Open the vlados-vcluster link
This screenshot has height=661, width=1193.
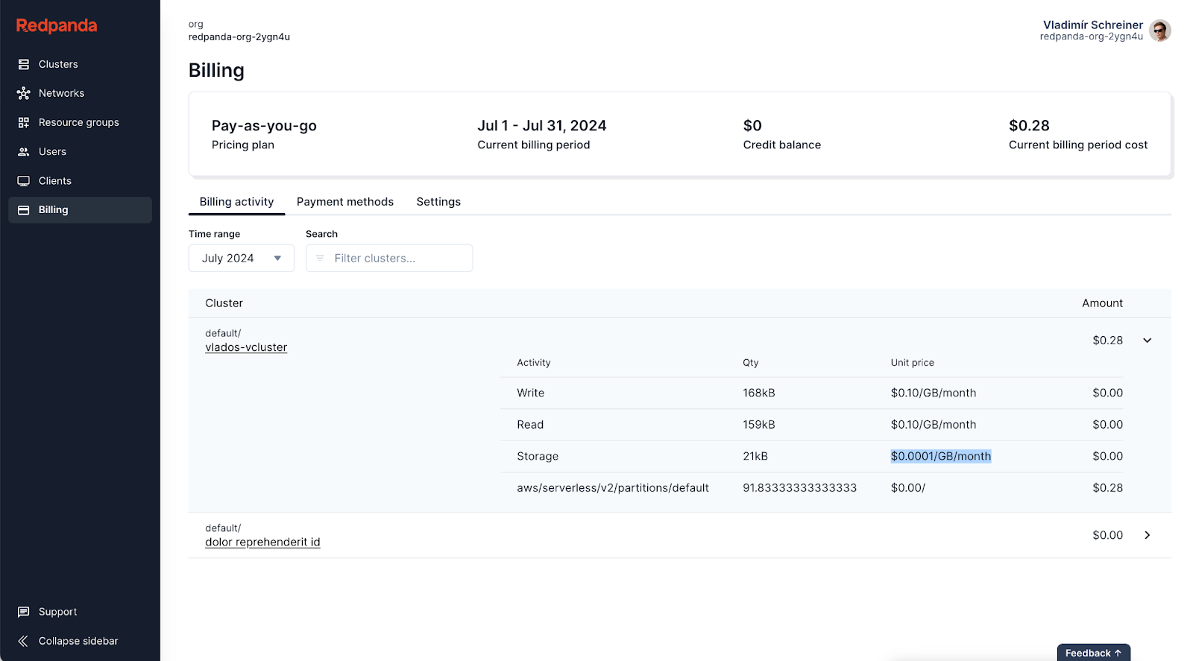point(246,347)
